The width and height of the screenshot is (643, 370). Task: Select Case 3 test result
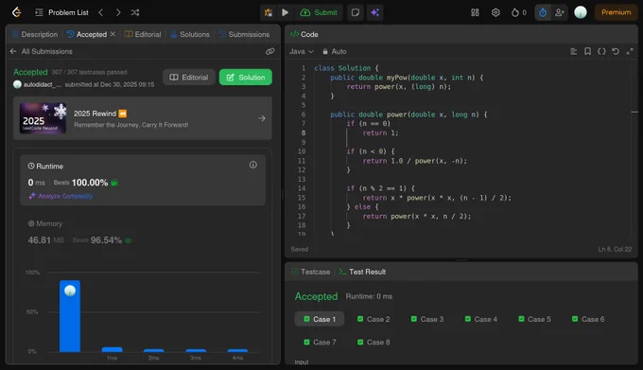[426, 319]
